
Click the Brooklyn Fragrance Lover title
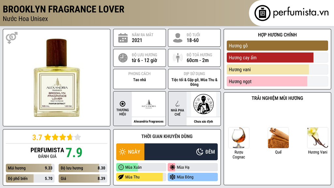(x=64, y=9)
